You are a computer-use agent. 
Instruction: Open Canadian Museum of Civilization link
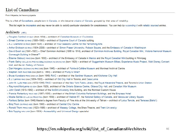pos(76,37)
